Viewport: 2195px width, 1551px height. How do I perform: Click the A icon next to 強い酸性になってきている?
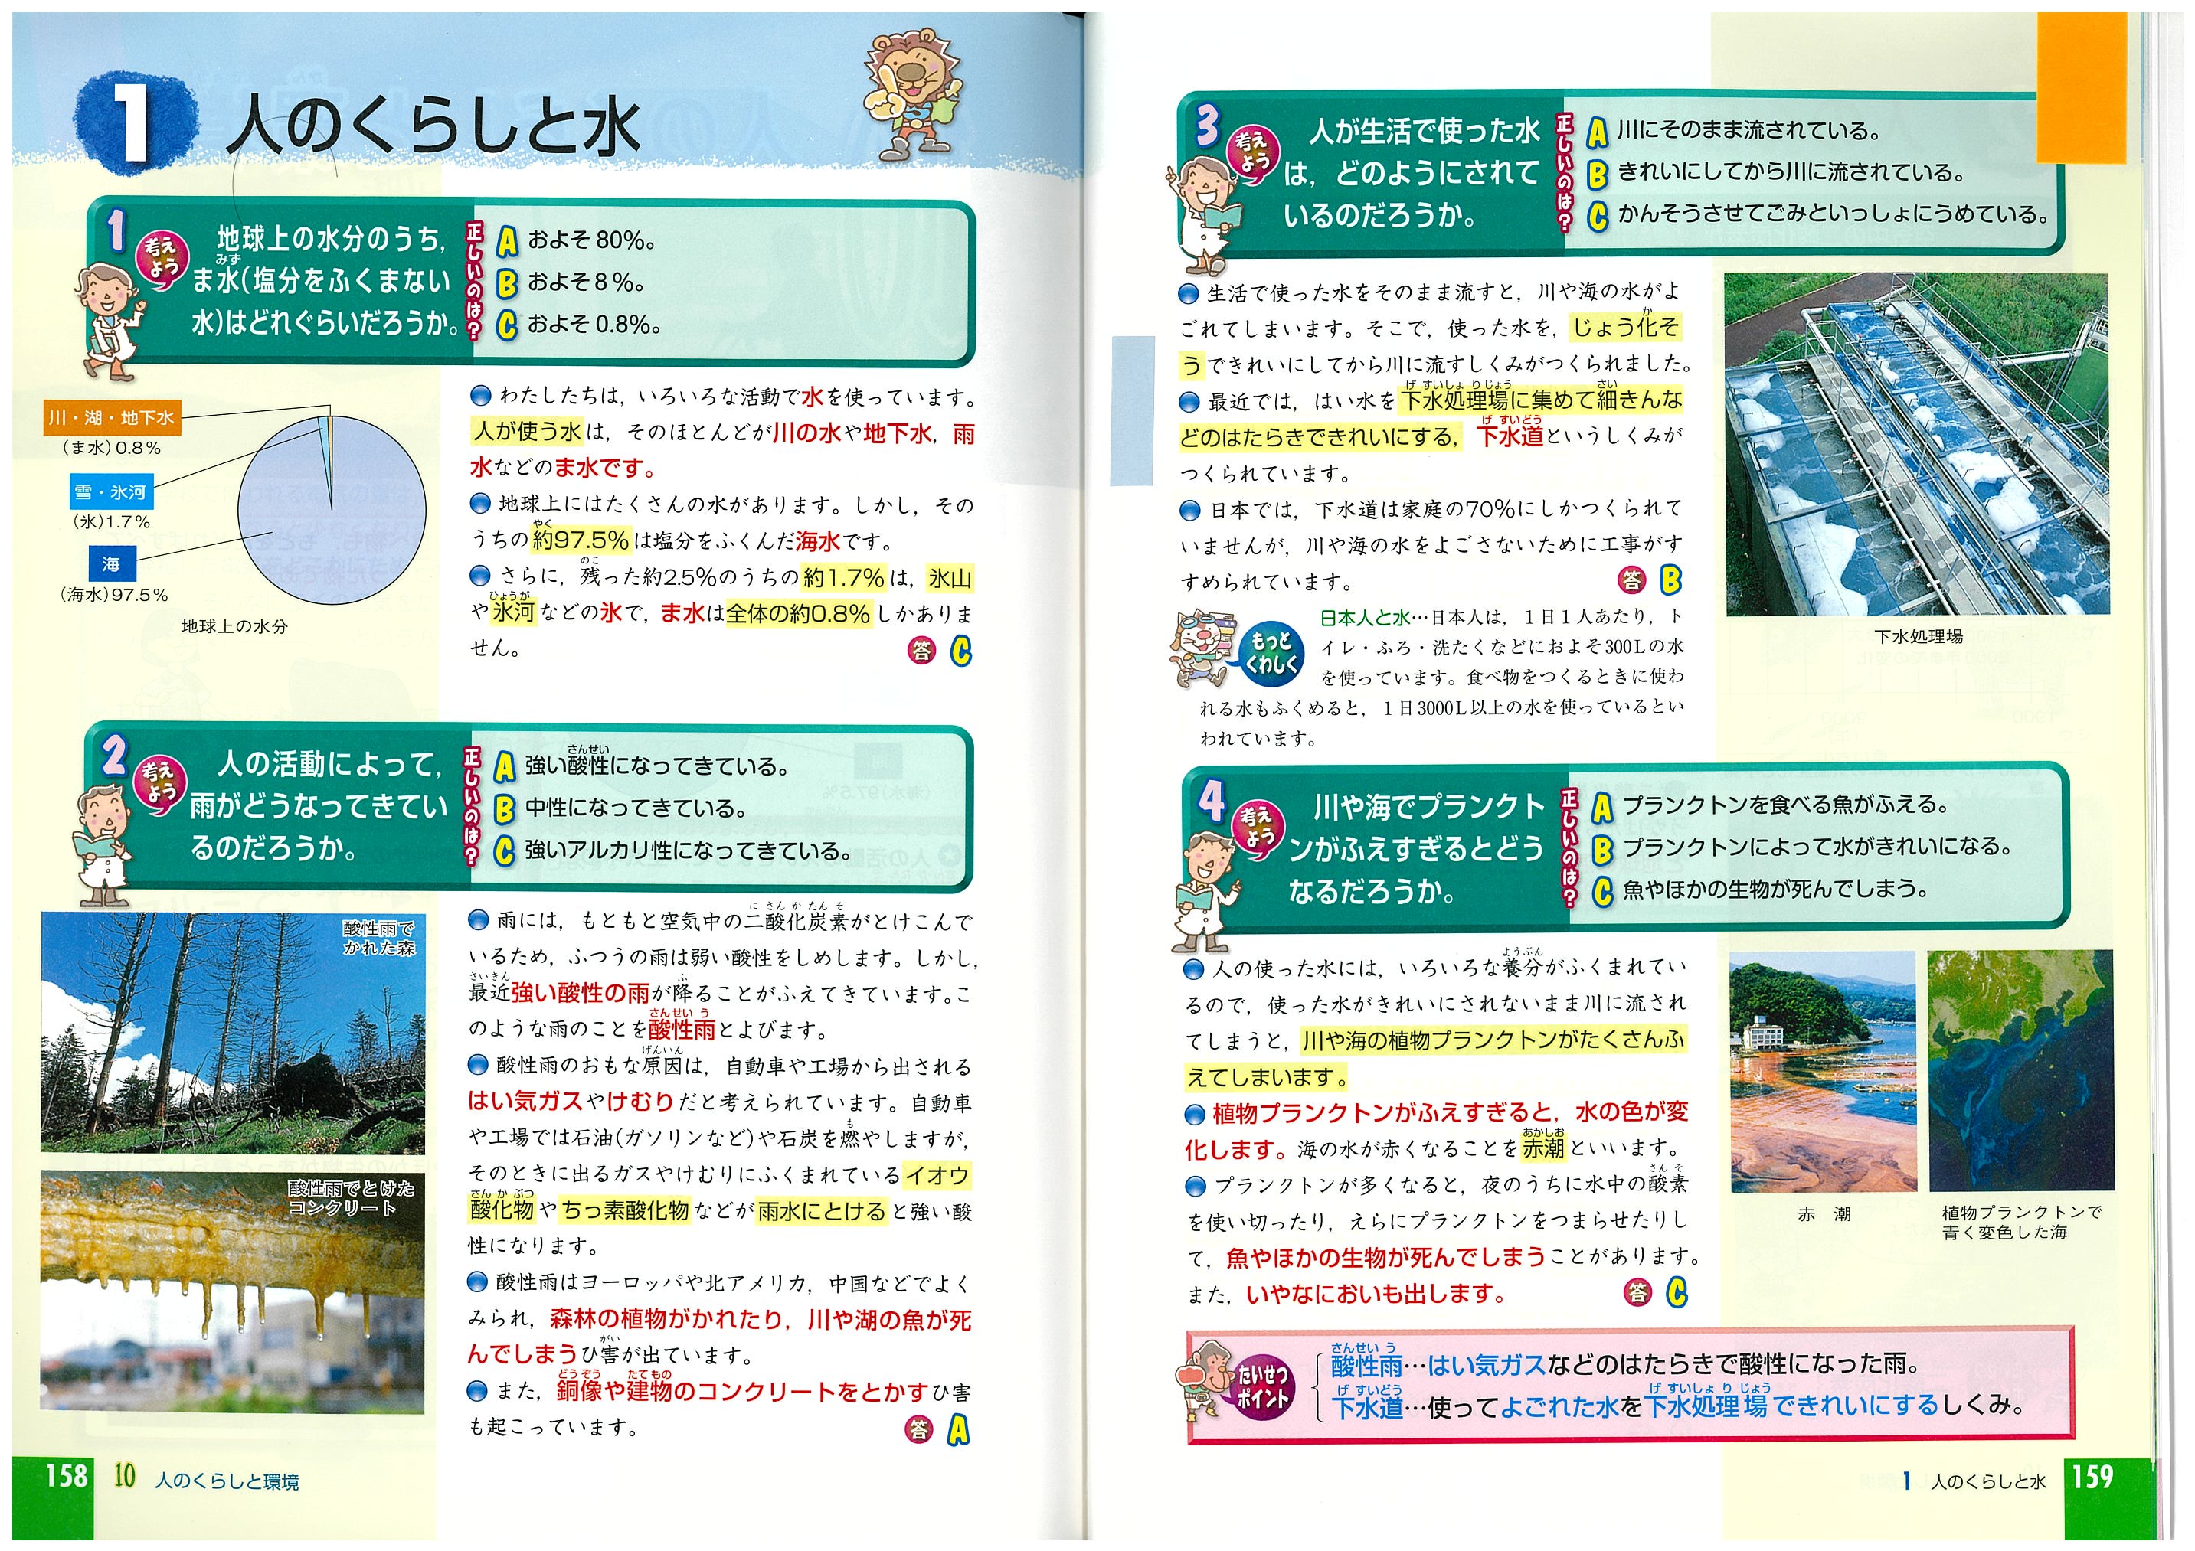pyautogui.click(x=504, y=767)
